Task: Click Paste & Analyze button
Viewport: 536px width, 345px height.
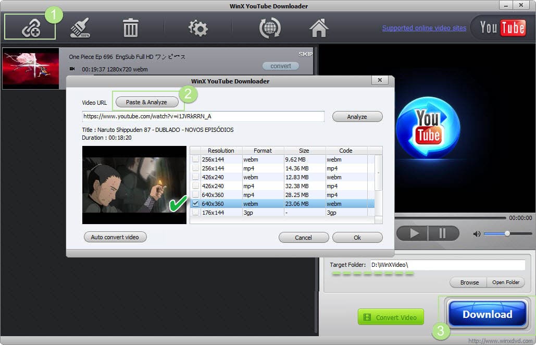Action: click(x=147, y=102)
